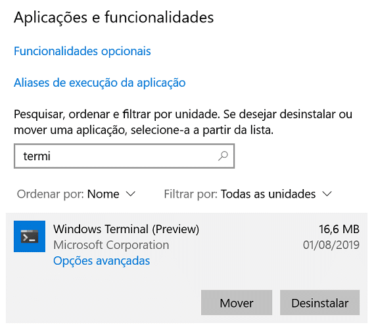Click chevron next to Nome
Screen dimensions: 376x333
click(131, 194)
